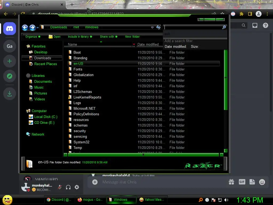Viewport: 273px width, 205px height.
Task: Open the Ga server in Discord
Action: tap(10, 46)
